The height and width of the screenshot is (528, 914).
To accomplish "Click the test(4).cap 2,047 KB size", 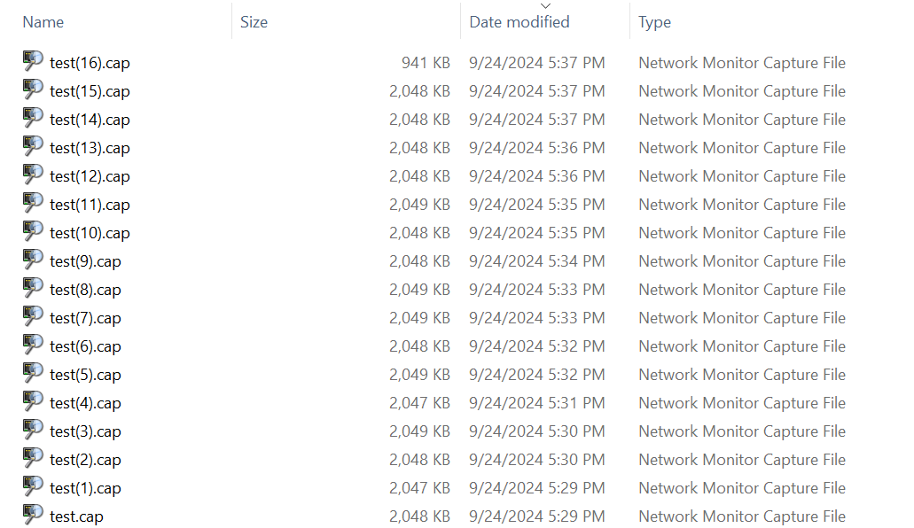I will click(419, 403).
